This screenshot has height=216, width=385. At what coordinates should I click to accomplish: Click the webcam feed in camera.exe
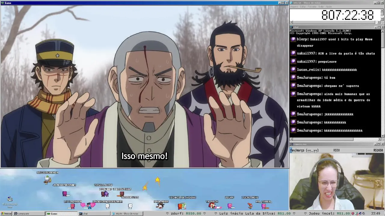point(337,181)
